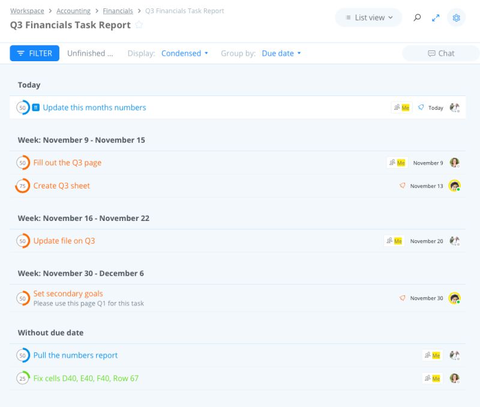Screen dimensions: 480x407
Task: Open the Pull the numbers report task
Action: point(75,355)
